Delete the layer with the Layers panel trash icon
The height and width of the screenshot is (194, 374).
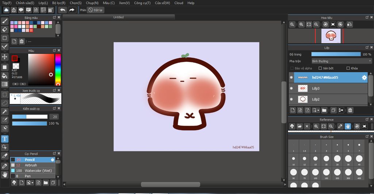[350, 110]
